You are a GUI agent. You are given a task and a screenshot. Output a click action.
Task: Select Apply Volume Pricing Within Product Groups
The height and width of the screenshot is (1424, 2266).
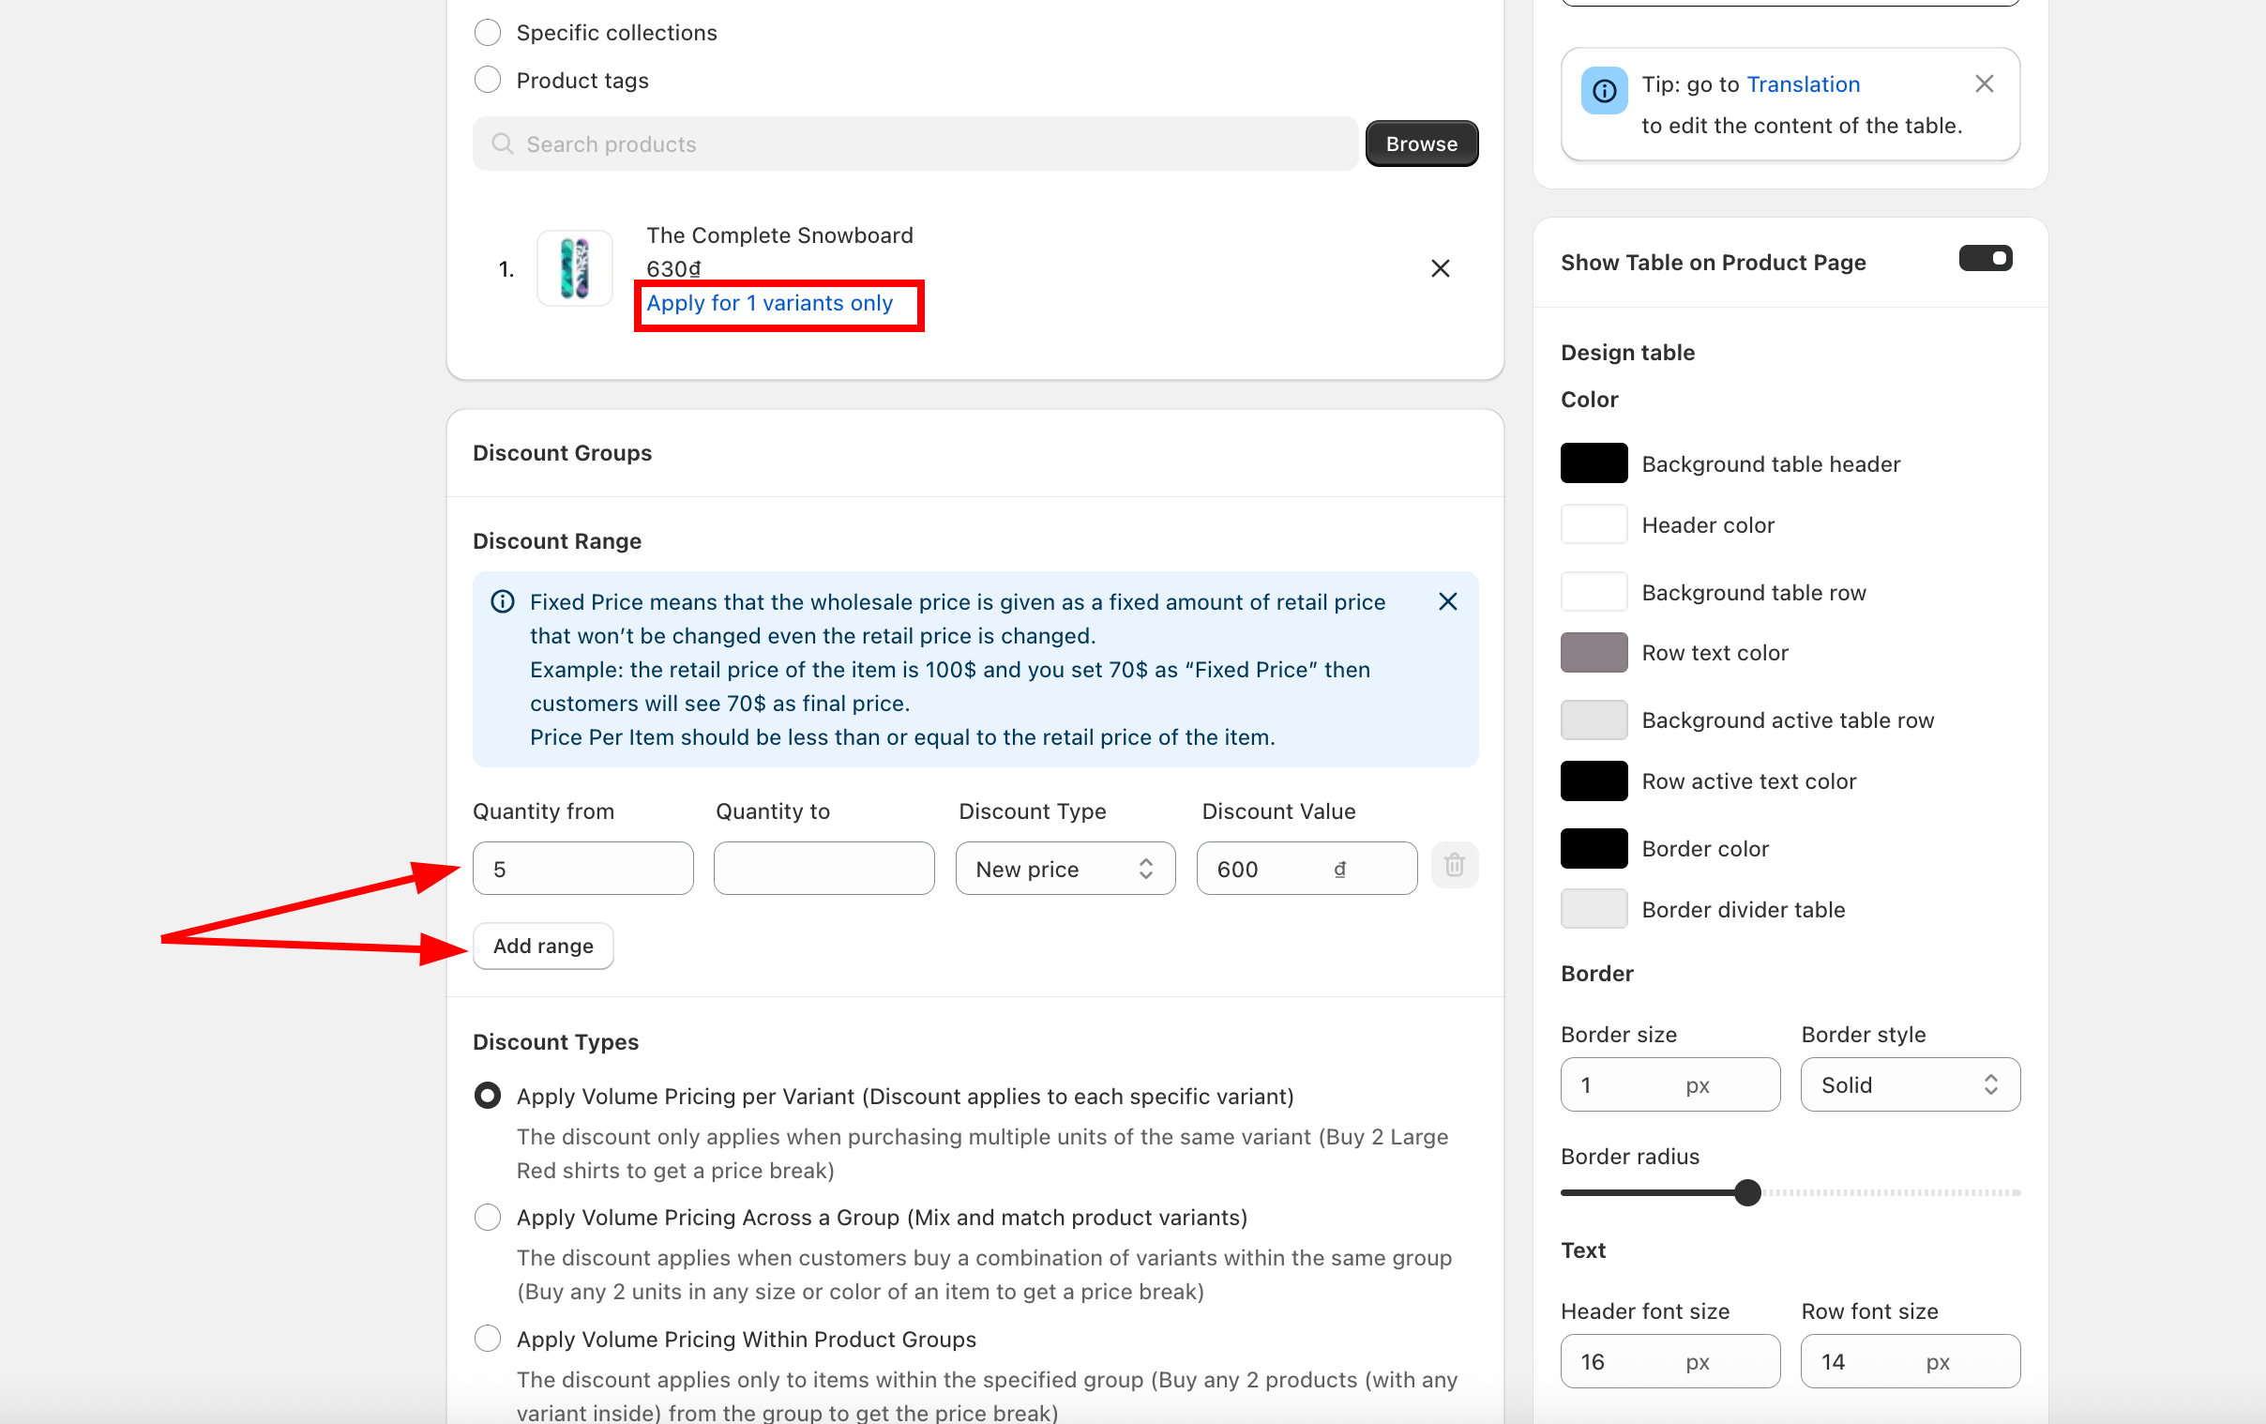(488, 1340)
